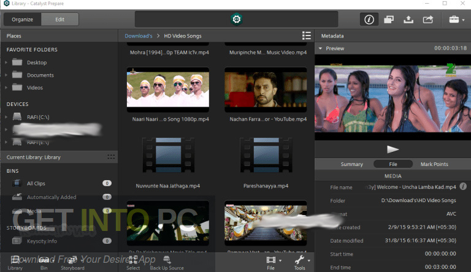This screenshot has width=471, height=272.
Task: Expand the Documents folder tree arrow
Action: pos(6,75)
